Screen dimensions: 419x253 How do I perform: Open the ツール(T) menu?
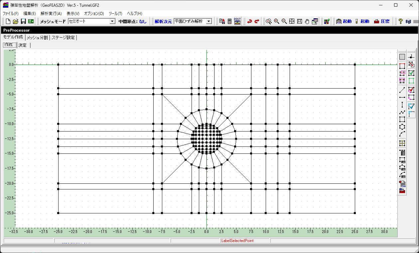115,14
